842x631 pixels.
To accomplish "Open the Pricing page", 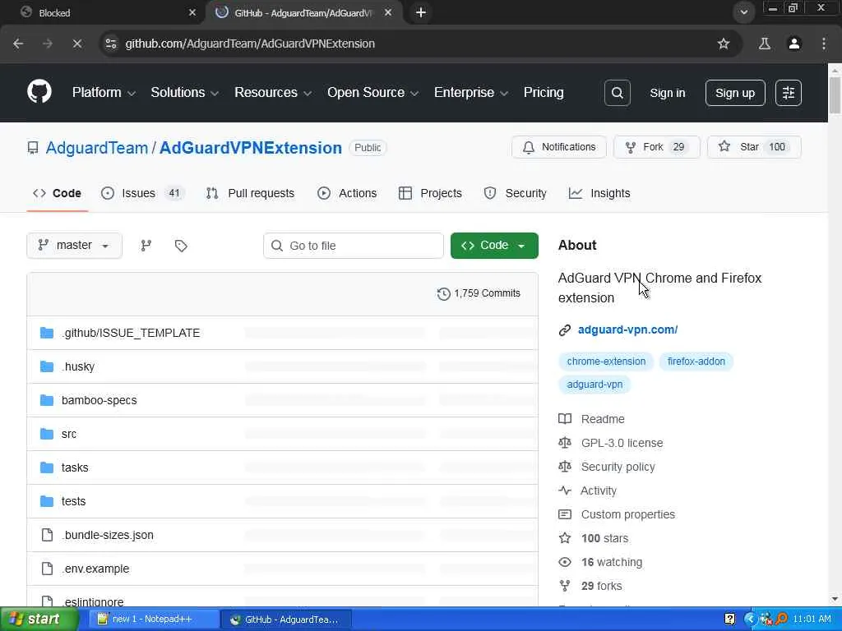I will click(544, 92).
